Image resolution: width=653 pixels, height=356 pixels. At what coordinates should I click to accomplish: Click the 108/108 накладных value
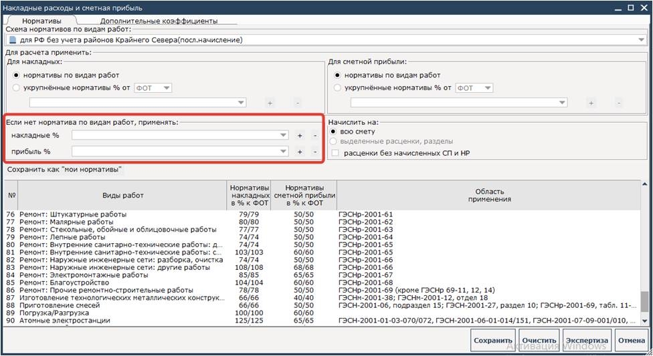249,267
